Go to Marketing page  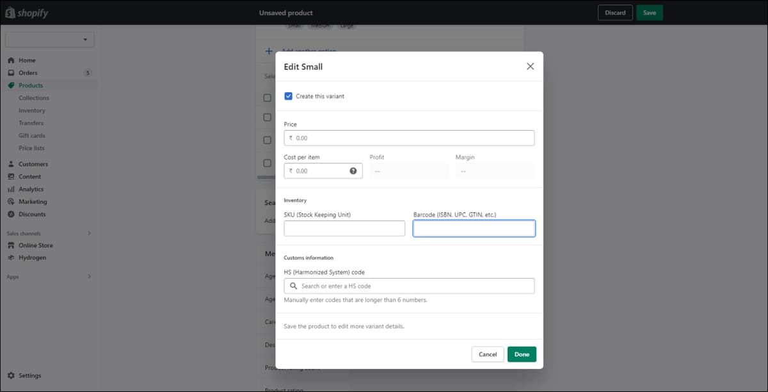point(33,202)
